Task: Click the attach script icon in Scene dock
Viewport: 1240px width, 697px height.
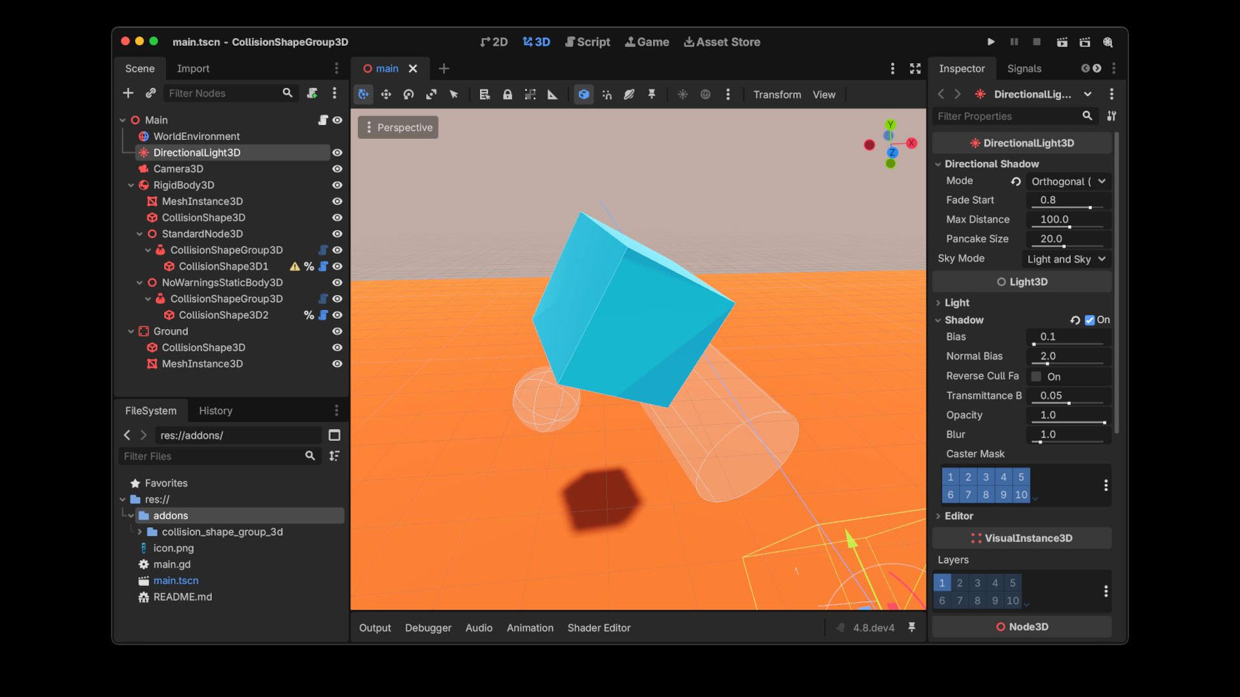Action: click(x=312, y=93)
